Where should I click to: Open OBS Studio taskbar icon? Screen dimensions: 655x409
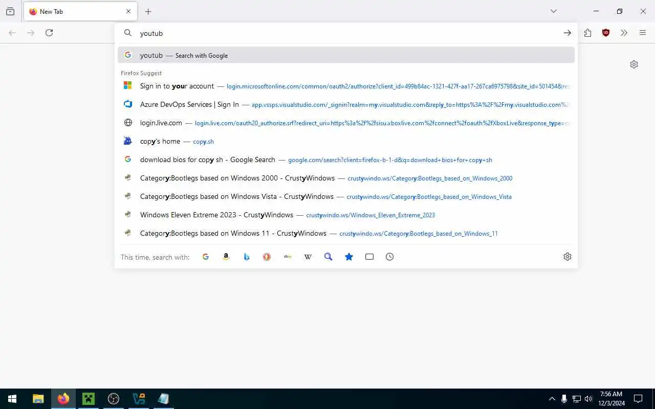pyautogui.click(x=114, y=399)
